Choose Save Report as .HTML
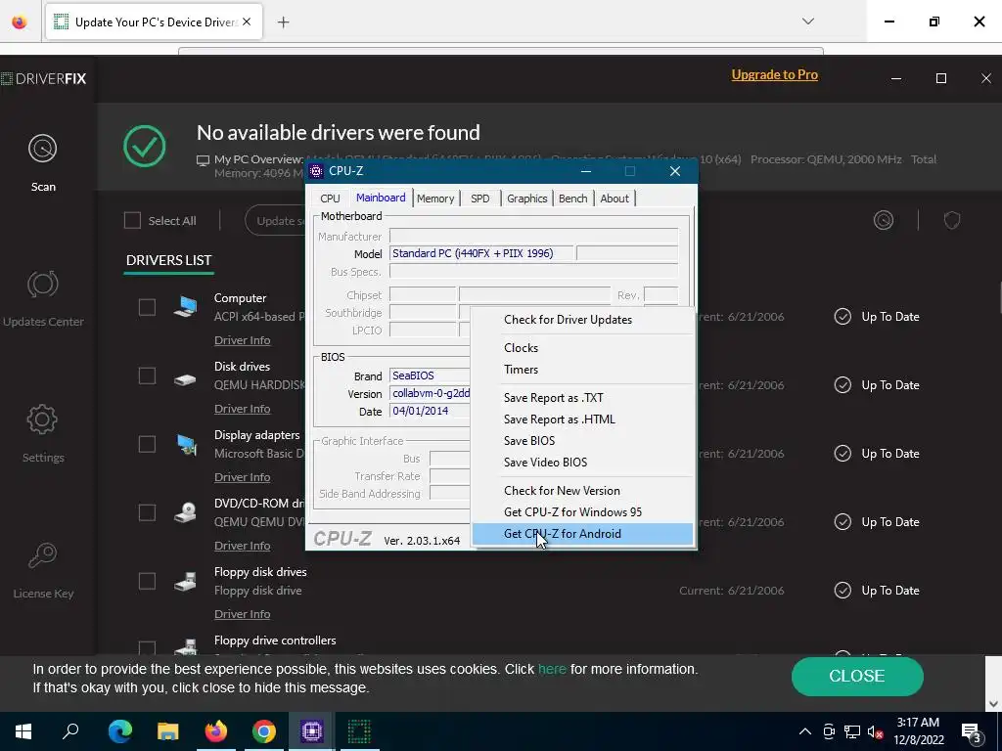Viewport: 1002px width, 751px height. 582,420
